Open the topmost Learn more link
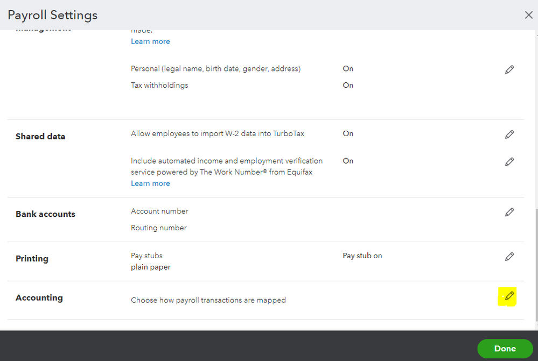 (150, 41)
